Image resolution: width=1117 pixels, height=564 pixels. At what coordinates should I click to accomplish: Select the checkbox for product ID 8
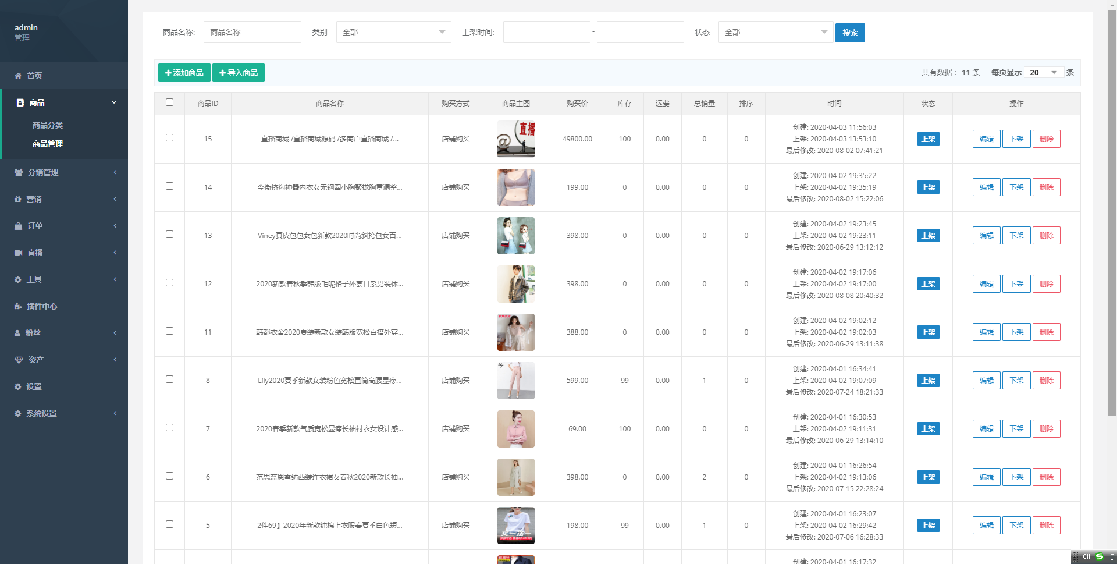pos(169,379)
